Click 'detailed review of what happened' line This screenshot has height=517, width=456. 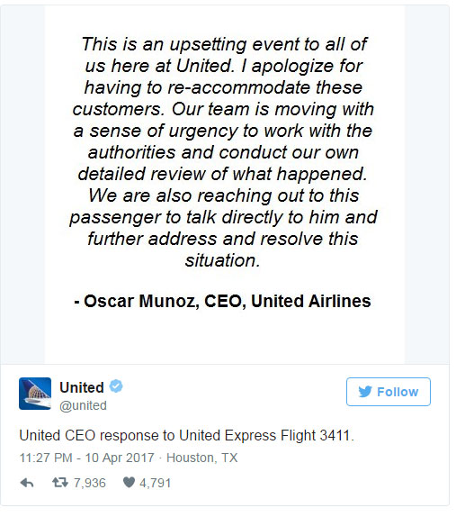222,174
